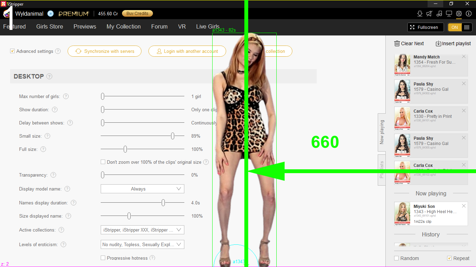Show help for Names display duration
This screenshot has width=476, height=267.
tap(74, 203)
